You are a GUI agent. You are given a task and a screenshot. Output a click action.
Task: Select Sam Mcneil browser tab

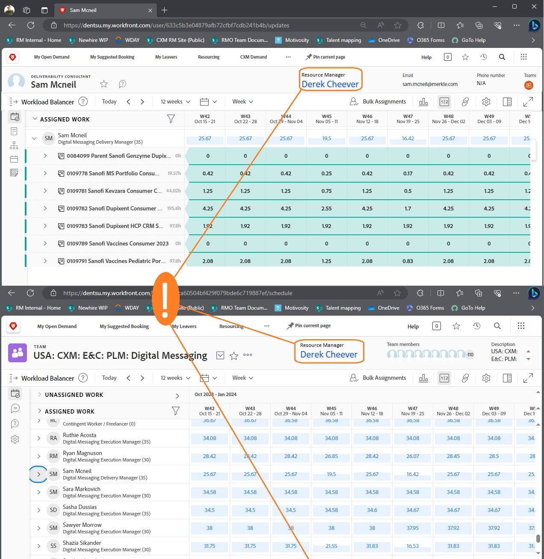(x=105, y=10)
